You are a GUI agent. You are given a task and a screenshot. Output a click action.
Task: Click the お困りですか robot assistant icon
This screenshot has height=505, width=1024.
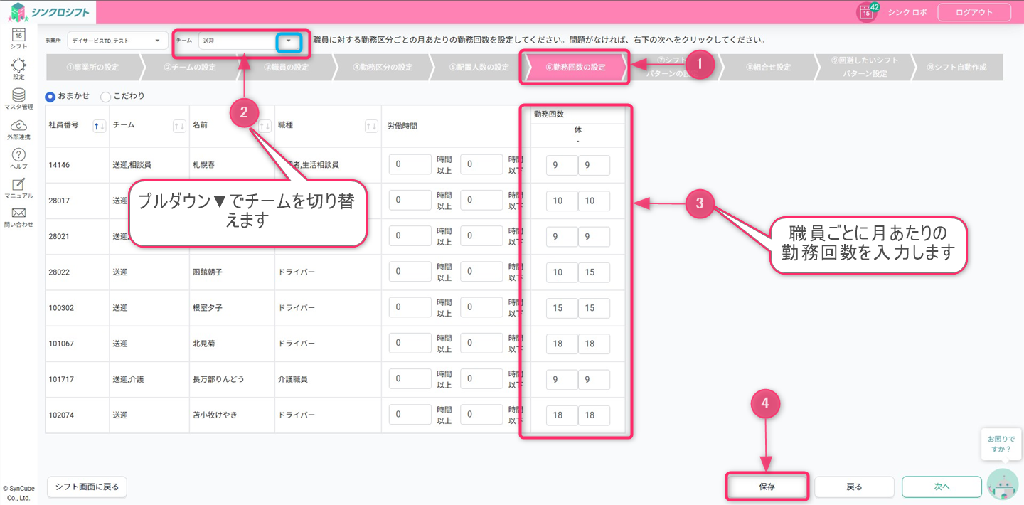(1003, 484)
